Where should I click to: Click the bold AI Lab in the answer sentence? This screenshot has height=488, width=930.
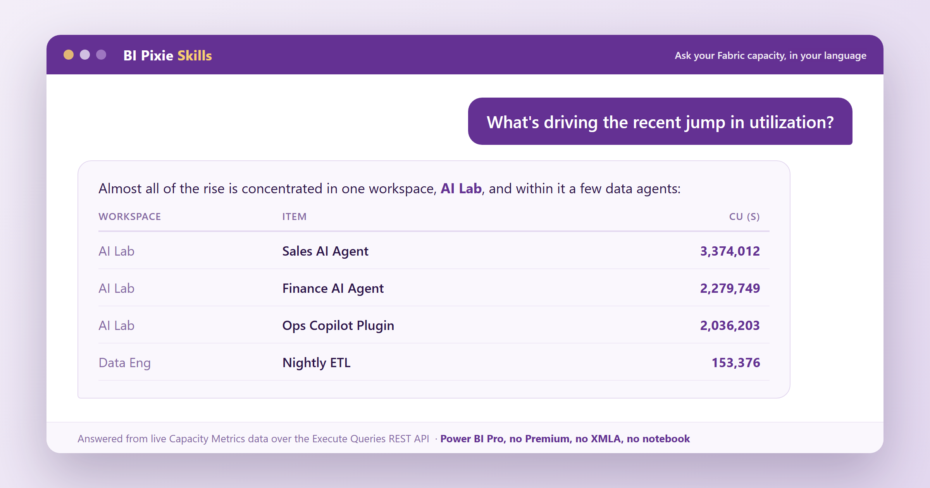tap(461, 189)
